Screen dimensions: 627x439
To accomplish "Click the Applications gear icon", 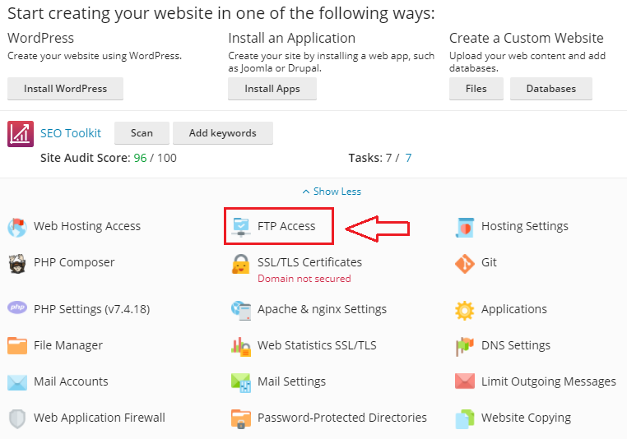I will point(465,310).
